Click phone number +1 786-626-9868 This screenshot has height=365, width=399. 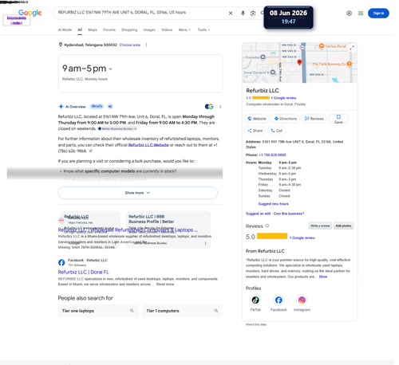[x=272, y=155]
